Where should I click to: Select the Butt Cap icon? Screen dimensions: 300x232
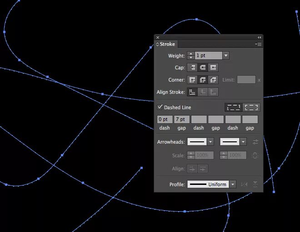click(192, 68)
